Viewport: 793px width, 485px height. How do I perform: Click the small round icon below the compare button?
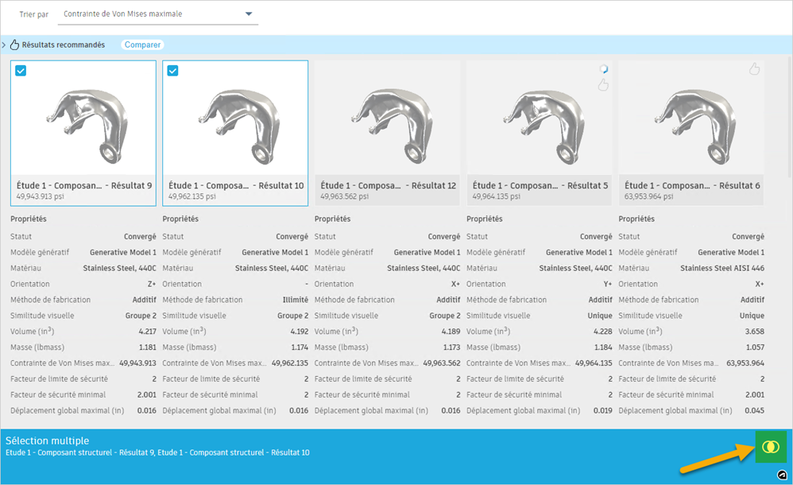(782, 475)
